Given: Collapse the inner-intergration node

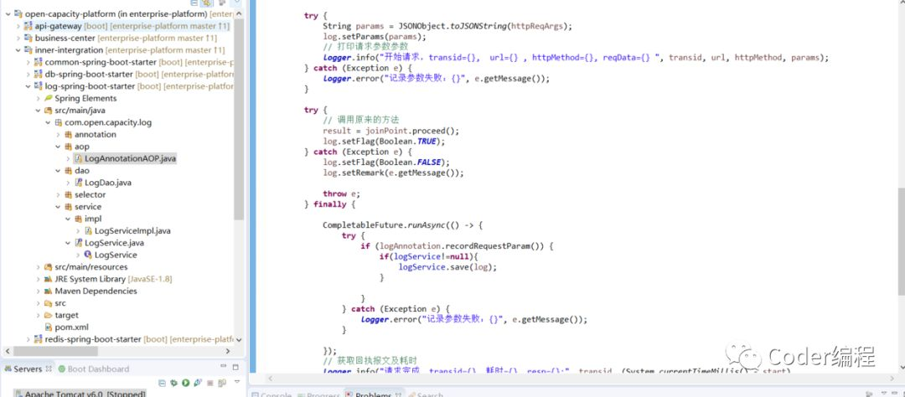Looking at the screenshot, I should click(x=18, y=50).
